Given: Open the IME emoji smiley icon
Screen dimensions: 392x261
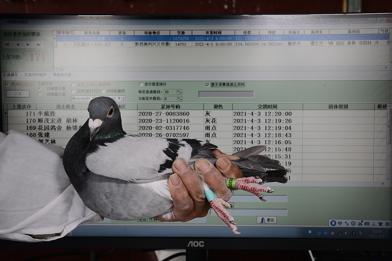Looking at the screenshot, I should (x=353, y=223).
